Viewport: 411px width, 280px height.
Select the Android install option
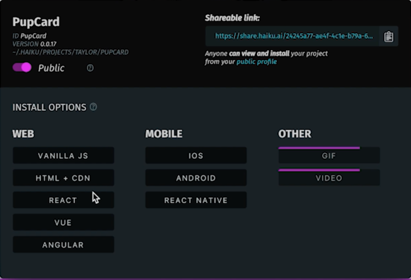[x=196, y=178]
